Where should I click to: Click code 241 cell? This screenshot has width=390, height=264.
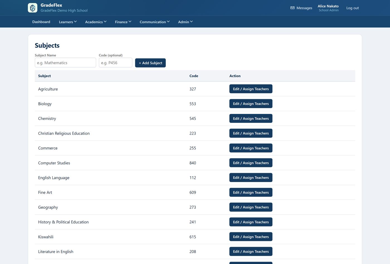193,222
